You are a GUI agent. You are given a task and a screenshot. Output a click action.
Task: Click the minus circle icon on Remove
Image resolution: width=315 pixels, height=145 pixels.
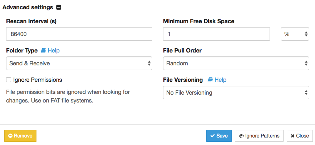click(x=10, y=136)
